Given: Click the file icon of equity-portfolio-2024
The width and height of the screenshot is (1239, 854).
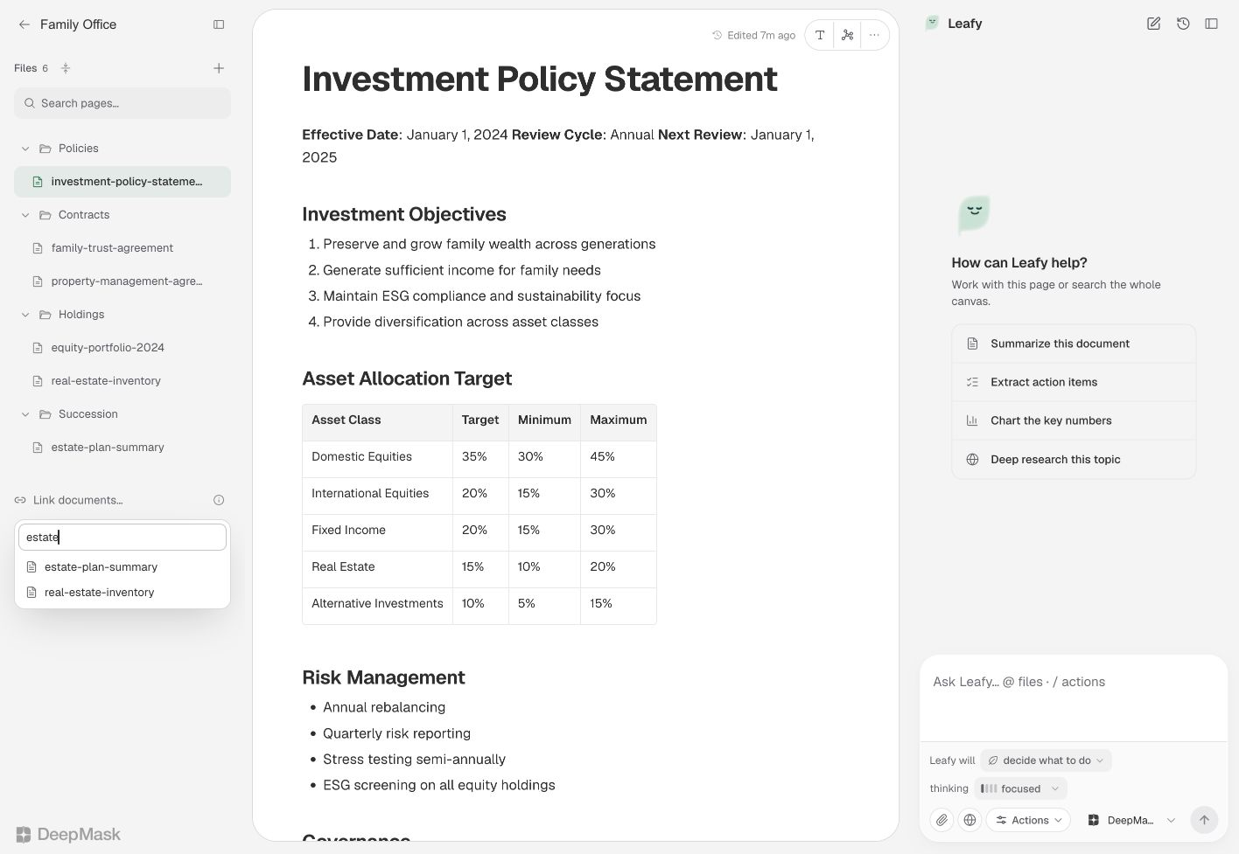Looking at the screenshot, I should (x=38, y=348).
